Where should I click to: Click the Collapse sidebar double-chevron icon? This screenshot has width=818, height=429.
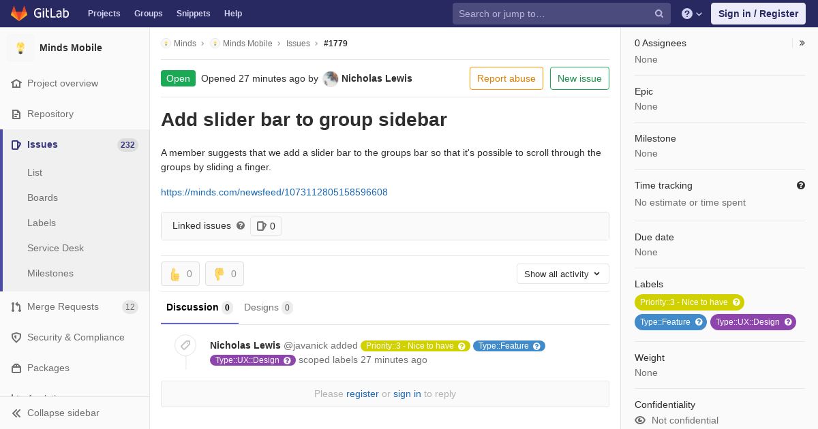pyautogui.click(x=16, y=413)
